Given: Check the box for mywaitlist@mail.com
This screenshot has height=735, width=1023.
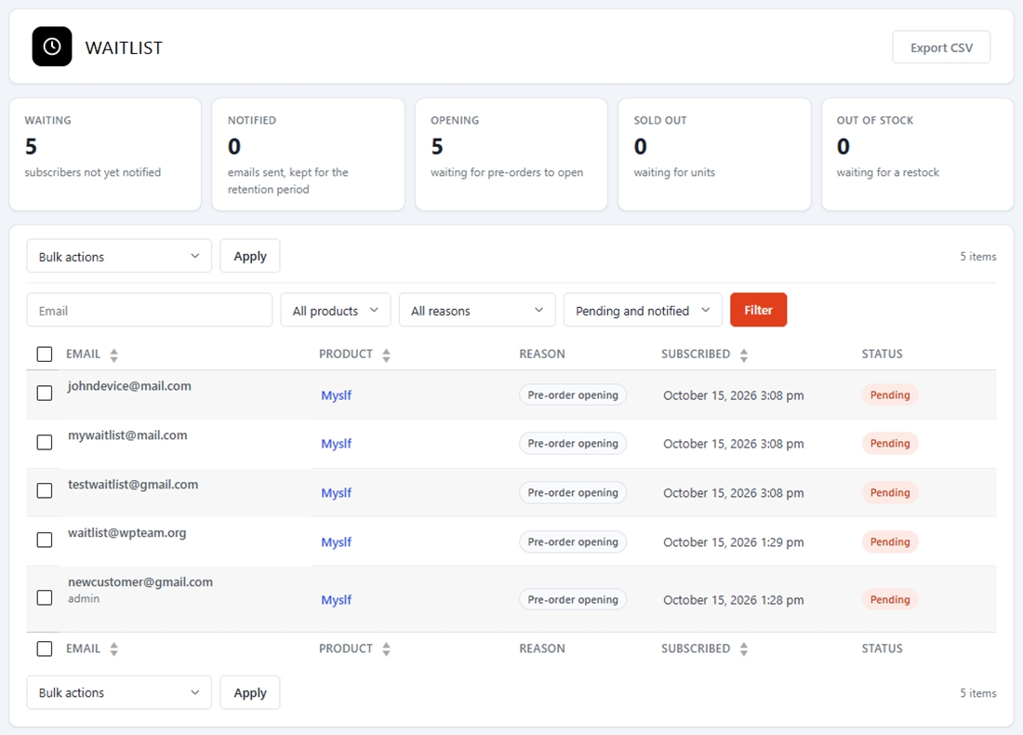Looking at the screenshot, I should [45, 443].
